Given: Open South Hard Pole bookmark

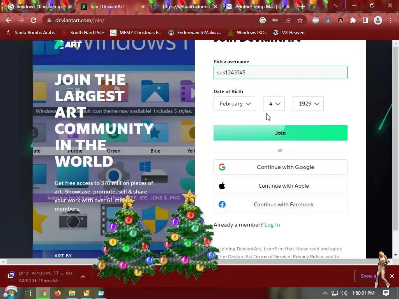Looking at the screenshot, I should pyautogui.click(x=83, y=33).
